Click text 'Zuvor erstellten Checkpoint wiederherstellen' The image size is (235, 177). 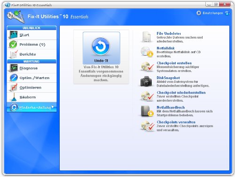click(178, 98)
